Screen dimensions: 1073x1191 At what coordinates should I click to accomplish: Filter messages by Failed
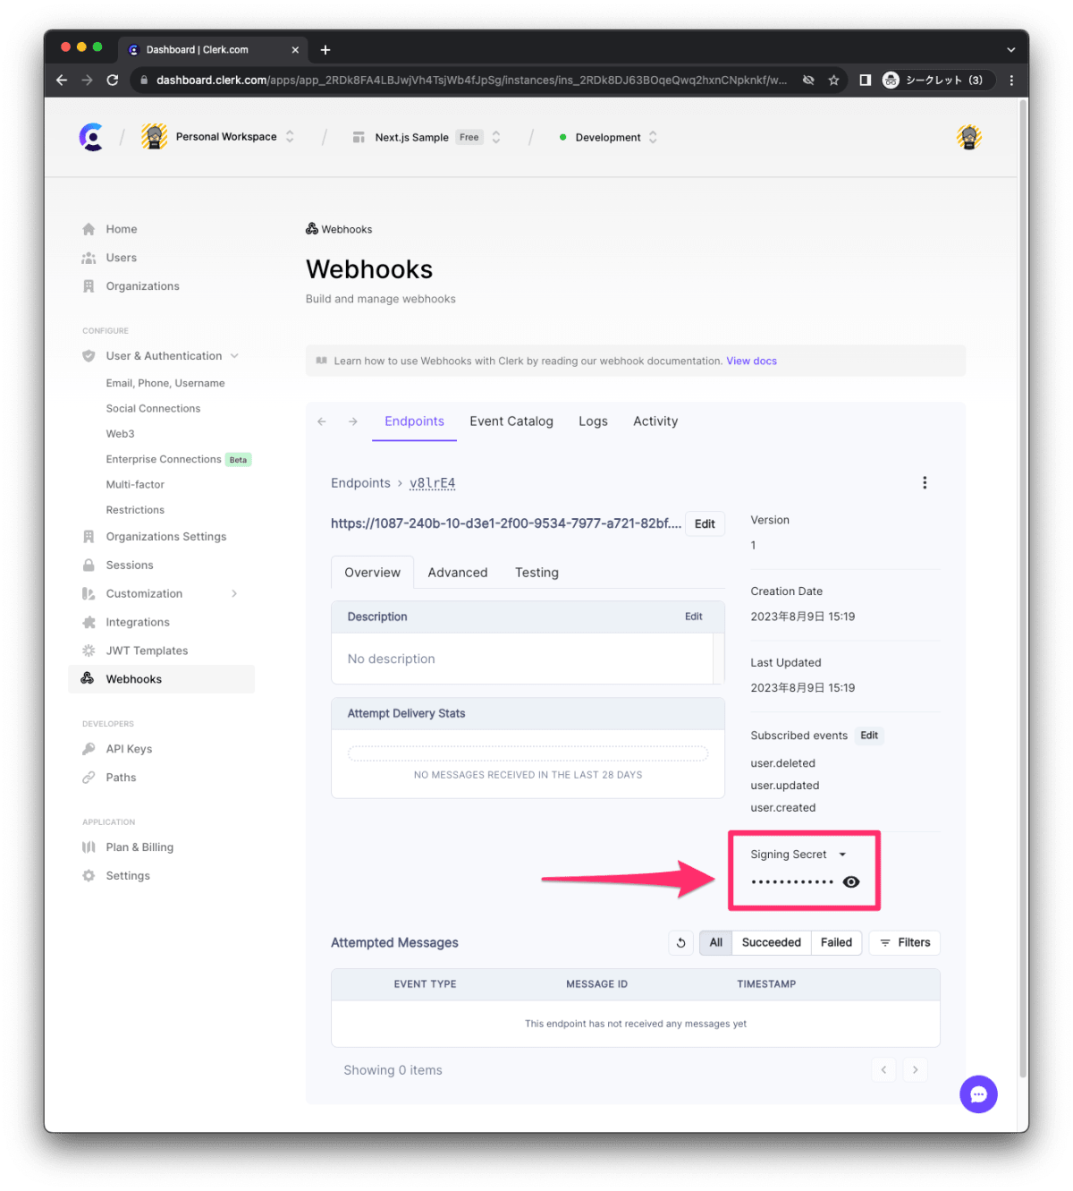click(836, 942)
